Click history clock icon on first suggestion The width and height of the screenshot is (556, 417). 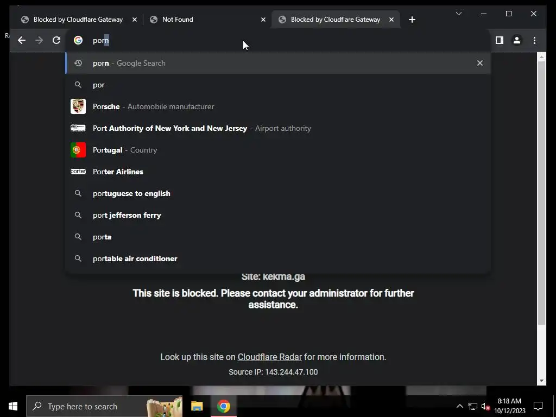(78, 63)
